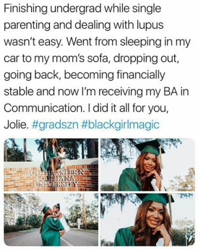The width and height of the screenshot is (198, 249).
Task: Open the top-right graduation portrait photo
Action: pyautogui.click(x=148, y=165)
